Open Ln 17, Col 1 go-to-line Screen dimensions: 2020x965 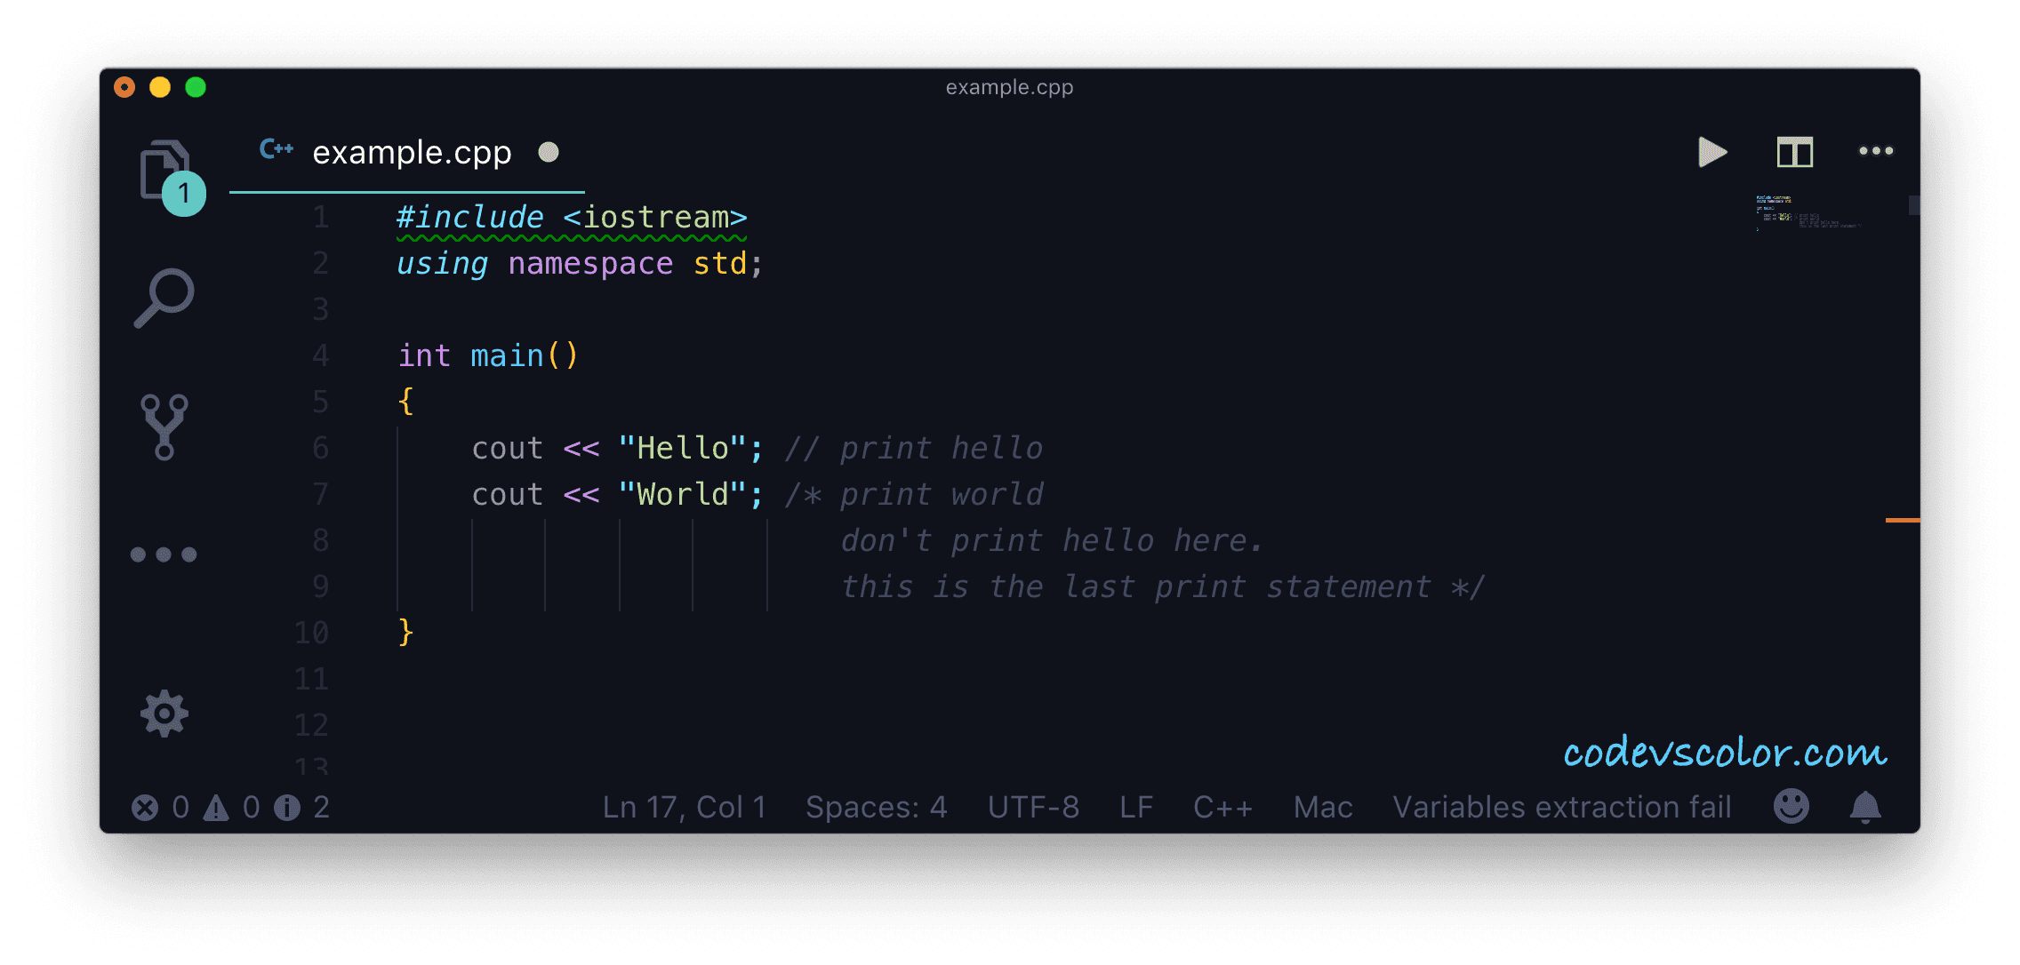684,807
